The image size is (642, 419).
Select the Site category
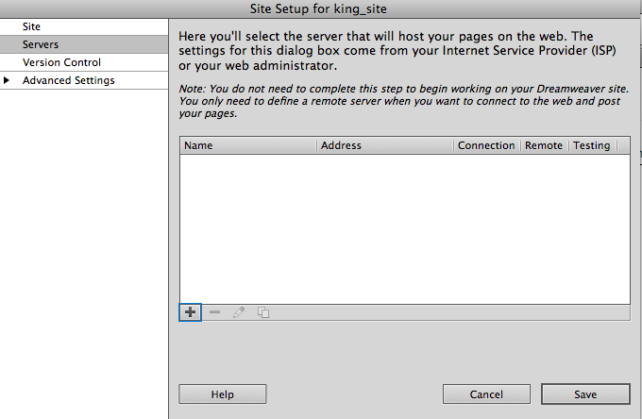coord(32,26)
